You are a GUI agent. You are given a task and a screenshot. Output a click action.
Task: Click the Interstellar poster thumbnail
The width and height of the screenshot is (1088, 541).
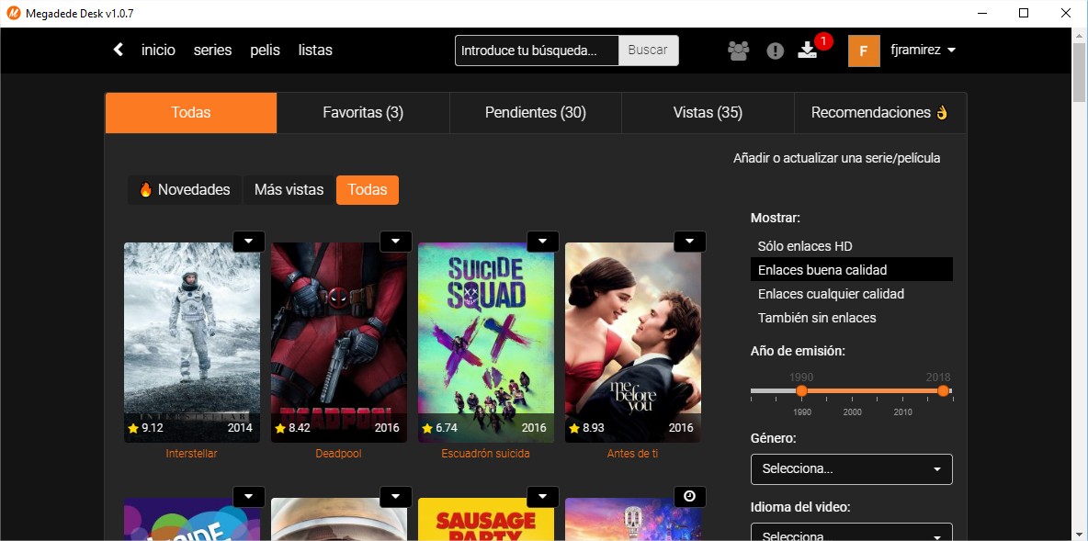tap(191, 342)
